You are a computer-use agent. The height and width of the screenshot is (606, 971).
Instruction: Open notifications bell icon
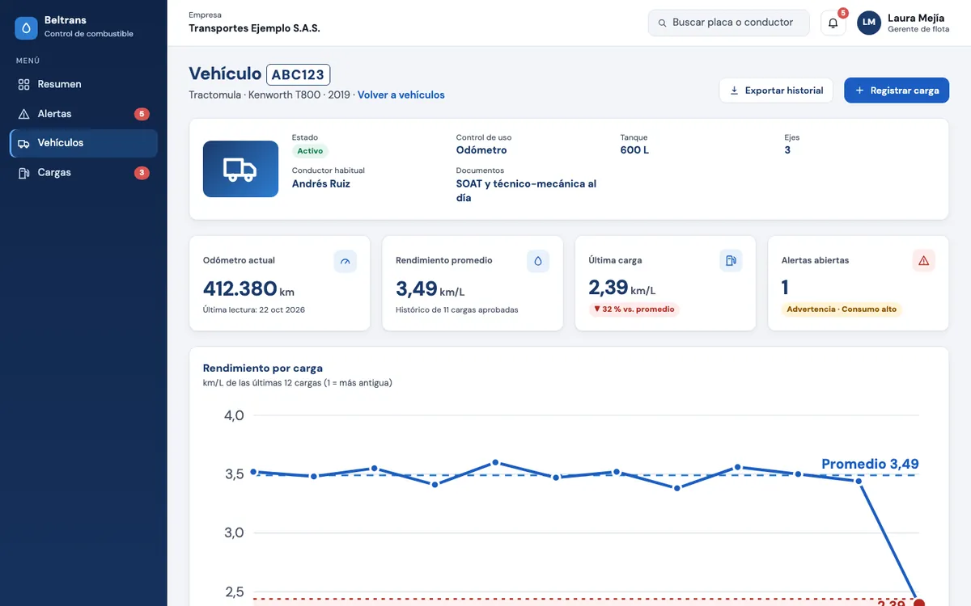tap(833, 23)
